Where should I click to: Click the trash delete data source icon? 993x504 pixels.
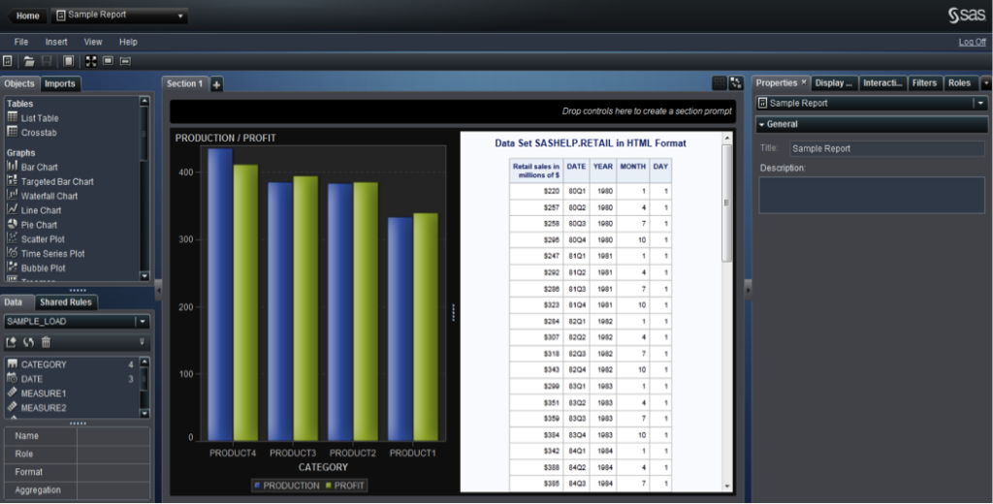(46, 342)
